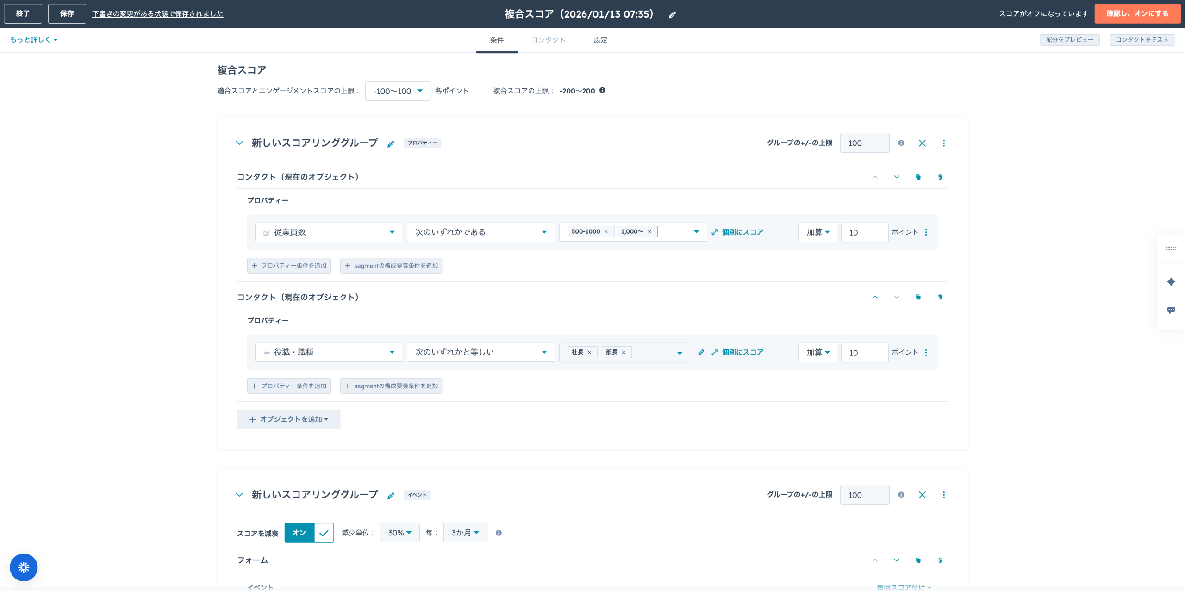This screenshot has height=591, width=1185.
Task: Collapse first 新しいスコアリンググループ chevron
Action: 239,143
